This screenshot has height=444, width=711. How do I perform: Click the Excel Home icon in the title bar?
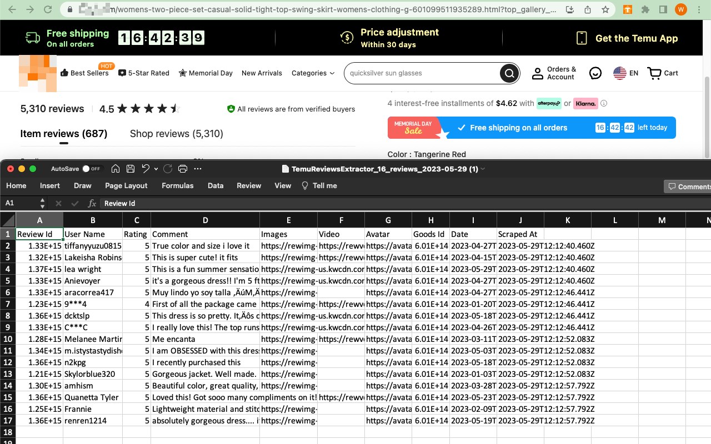coord(116,169)
